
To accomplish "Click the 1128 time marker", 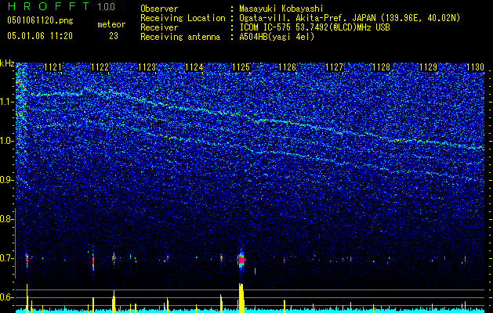I will pyautogui.click(x=382, y=67).
